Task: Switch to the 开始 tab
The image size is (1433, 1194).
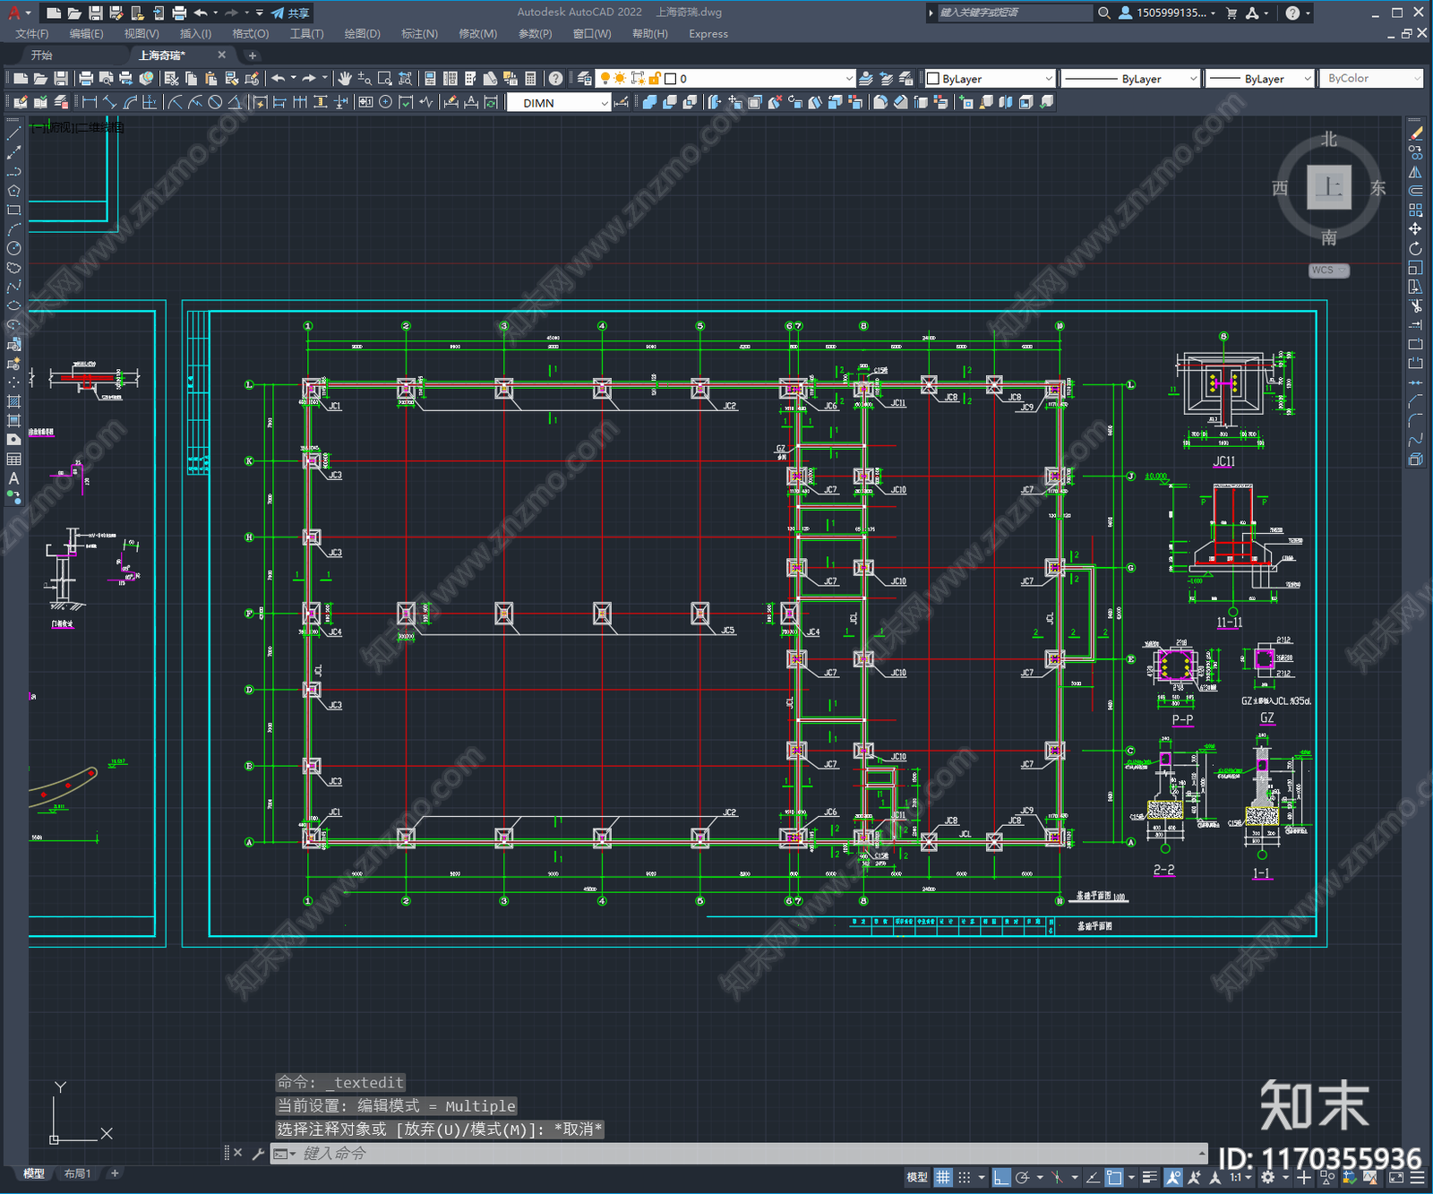Action: coord(42,56)
